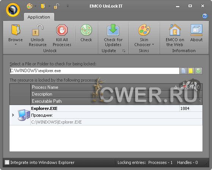This screenshot has height=170, width=212.
Task: Minimize the EMCO UnLock IT window
Action: (x=177, y=6)
